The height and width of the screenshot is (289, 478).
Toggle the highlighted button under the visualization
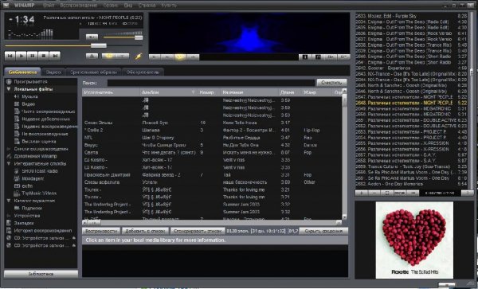pyautogui.click(x=180, y=57)
